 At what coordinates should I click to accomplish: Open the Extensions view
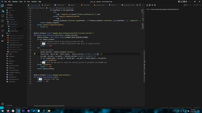[3, 21]
